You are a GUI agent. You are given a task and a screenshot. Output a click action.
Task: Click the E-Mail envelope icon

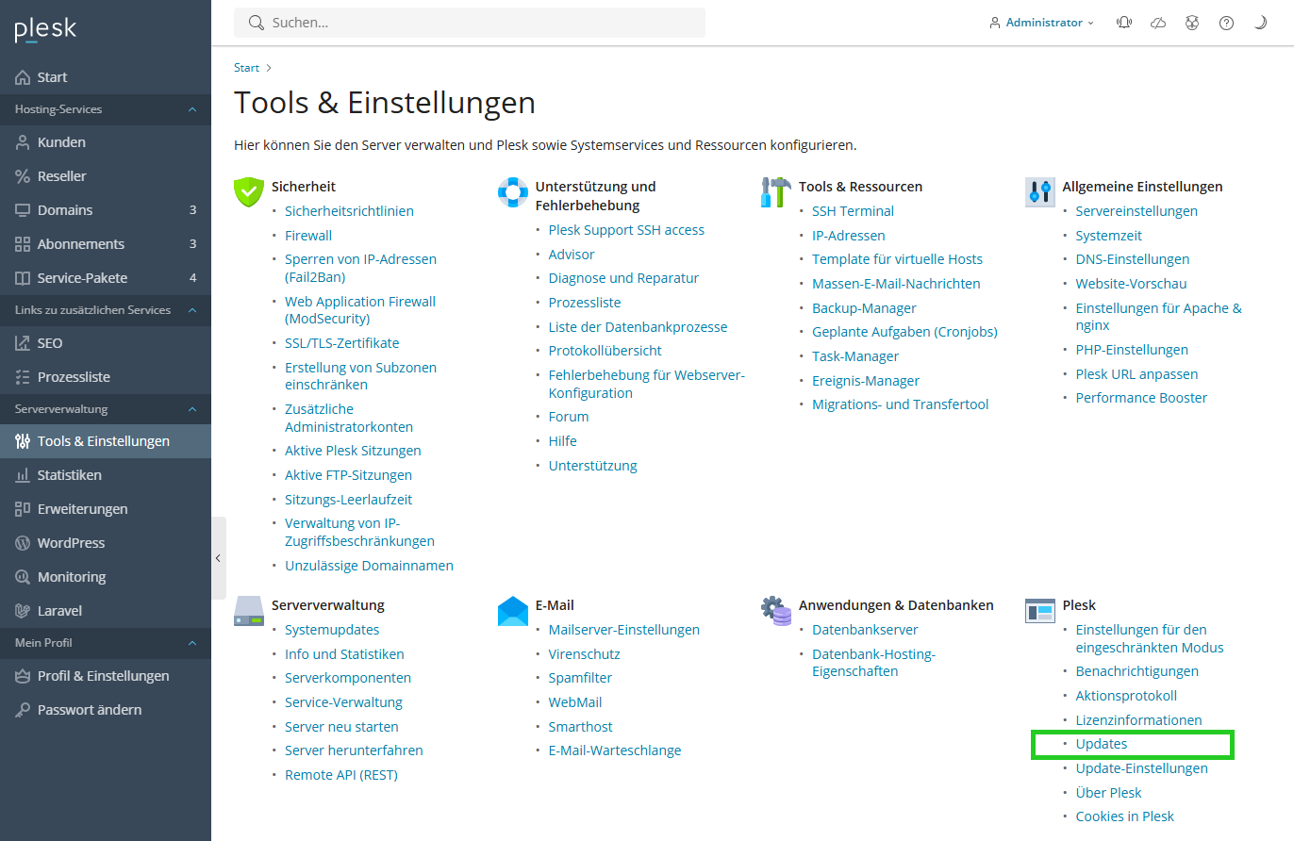point(512,611)
